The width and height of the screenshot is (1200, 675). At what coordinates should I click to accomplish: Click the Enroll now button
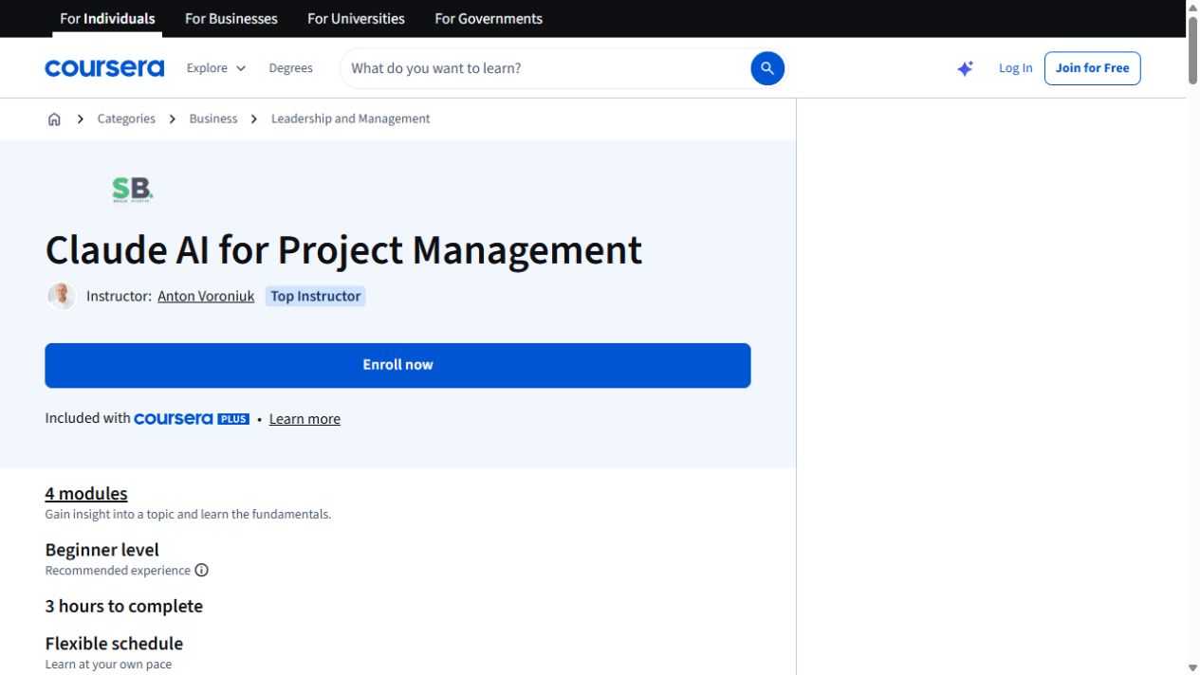point(397,365)
